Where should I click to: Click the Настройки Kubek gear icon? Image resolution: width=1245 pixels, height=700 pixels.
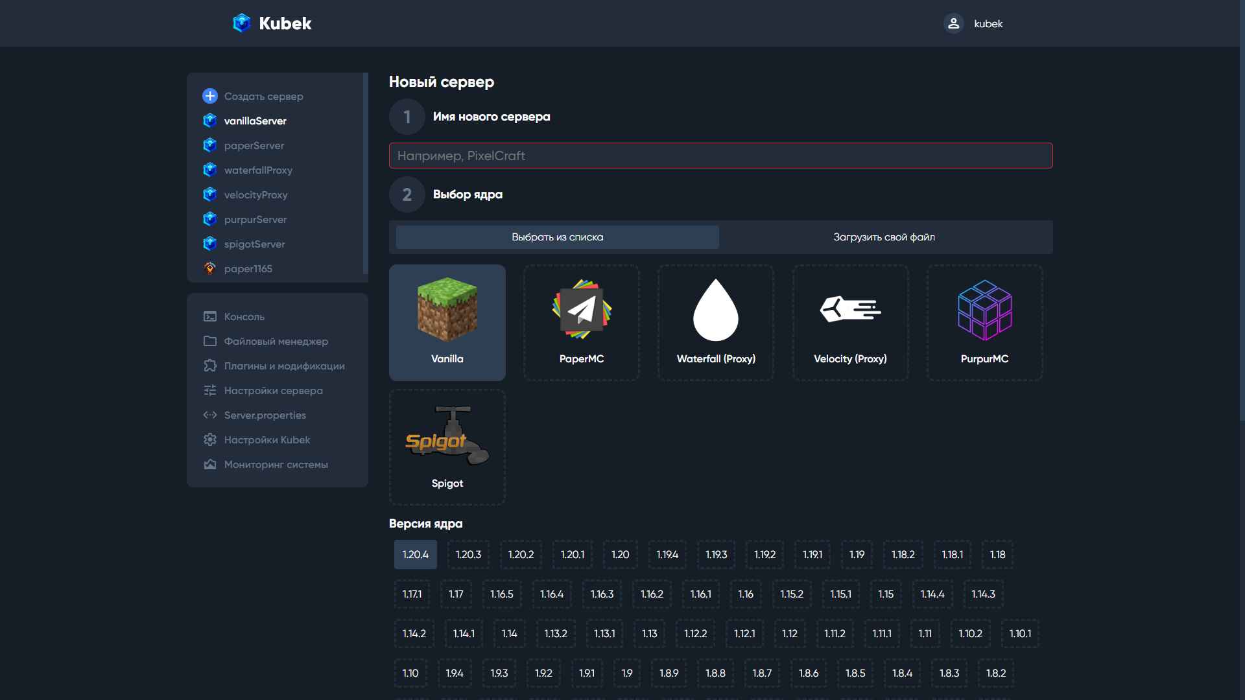tap(210, 439)
